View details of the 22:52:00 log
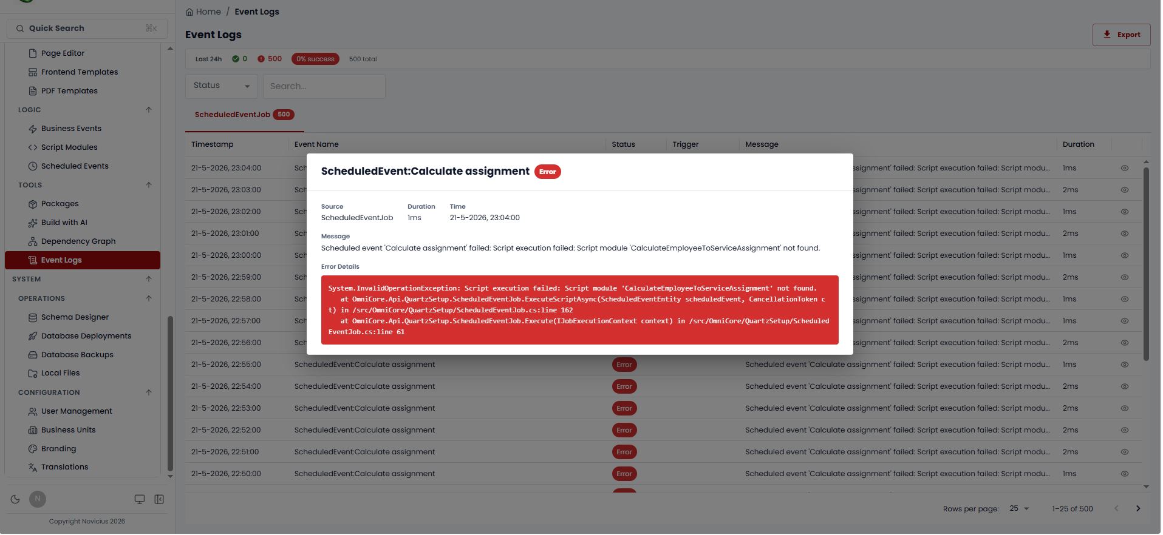Image resolution: width=1163 pixels, height=535 pixels. pos(1125,430)
